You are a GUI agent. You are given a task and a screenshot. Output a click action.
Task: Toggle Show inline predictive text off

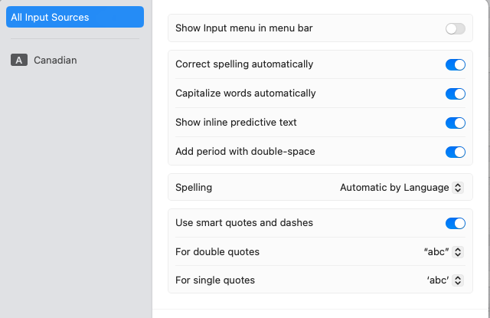click(x=455, y=123)
